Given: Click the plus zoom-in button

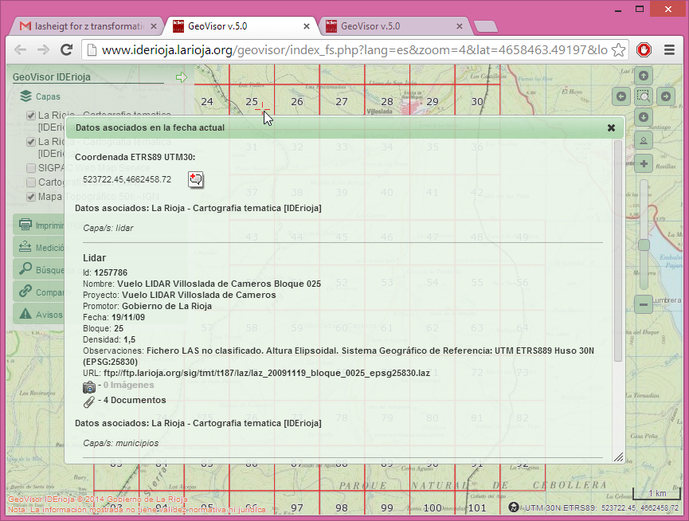Looking at the screenshot, I should pos(644,163).
